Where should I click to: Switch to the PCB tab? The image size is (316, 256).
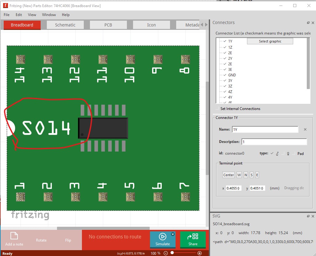[108, 25]
